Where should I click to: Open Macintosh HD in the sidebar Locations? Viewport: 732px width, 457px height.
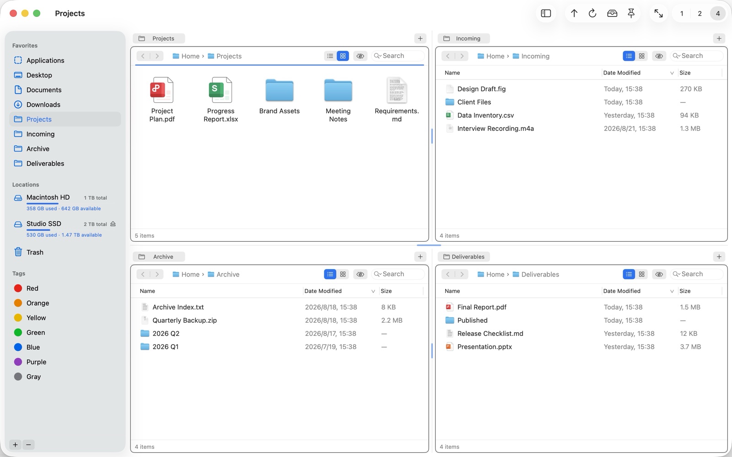(65, 202)
